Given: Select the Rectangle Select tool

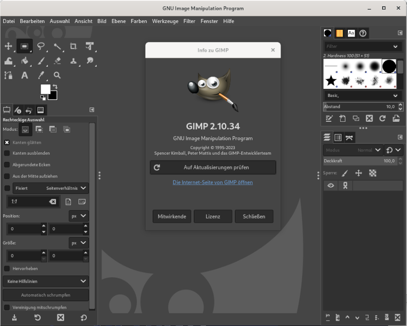Looking at the screenshot, I should (24, 46).
